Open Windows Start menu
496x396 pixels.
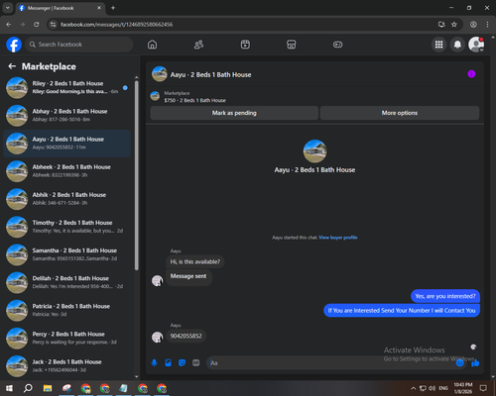[x=9, y=388]
